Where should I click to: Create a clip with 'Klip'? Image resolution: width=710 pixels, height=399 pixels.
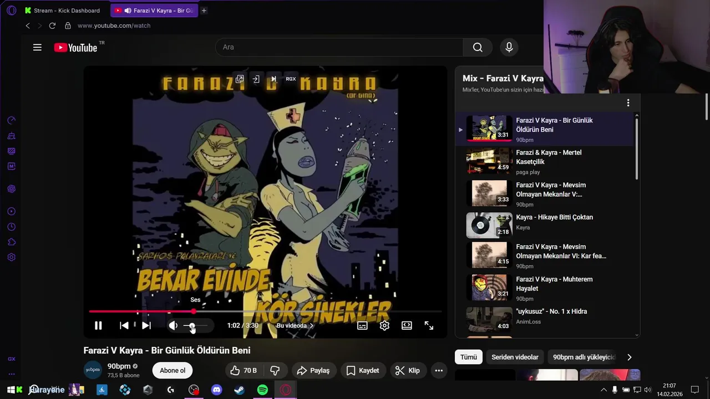408,370
